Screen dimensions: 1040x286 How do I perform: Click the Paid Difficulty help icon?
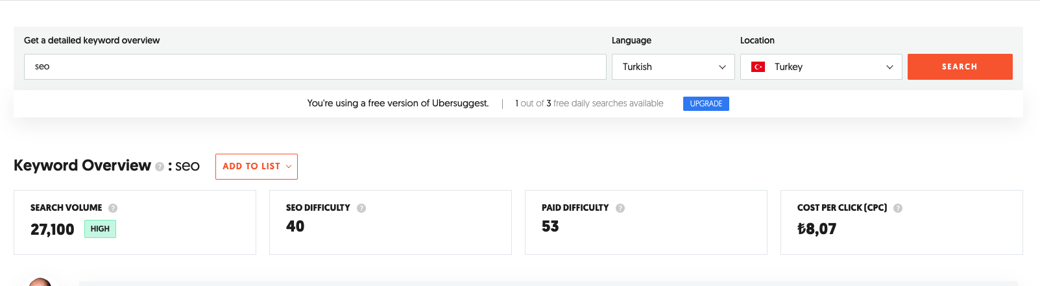[x=620, y=208]
